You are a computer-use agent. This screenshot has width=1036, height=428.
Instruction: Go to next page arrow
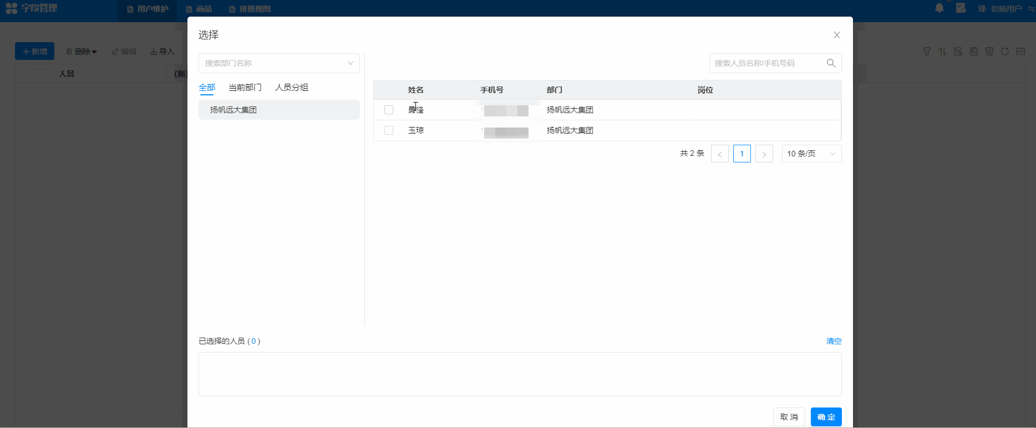click(x=764, y=154)
